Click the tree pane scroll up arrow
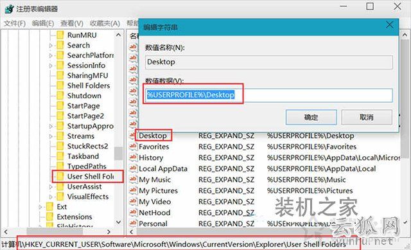The height and width of the screenshot is (250, 411). pyautogui.click(x=118, y=35)
